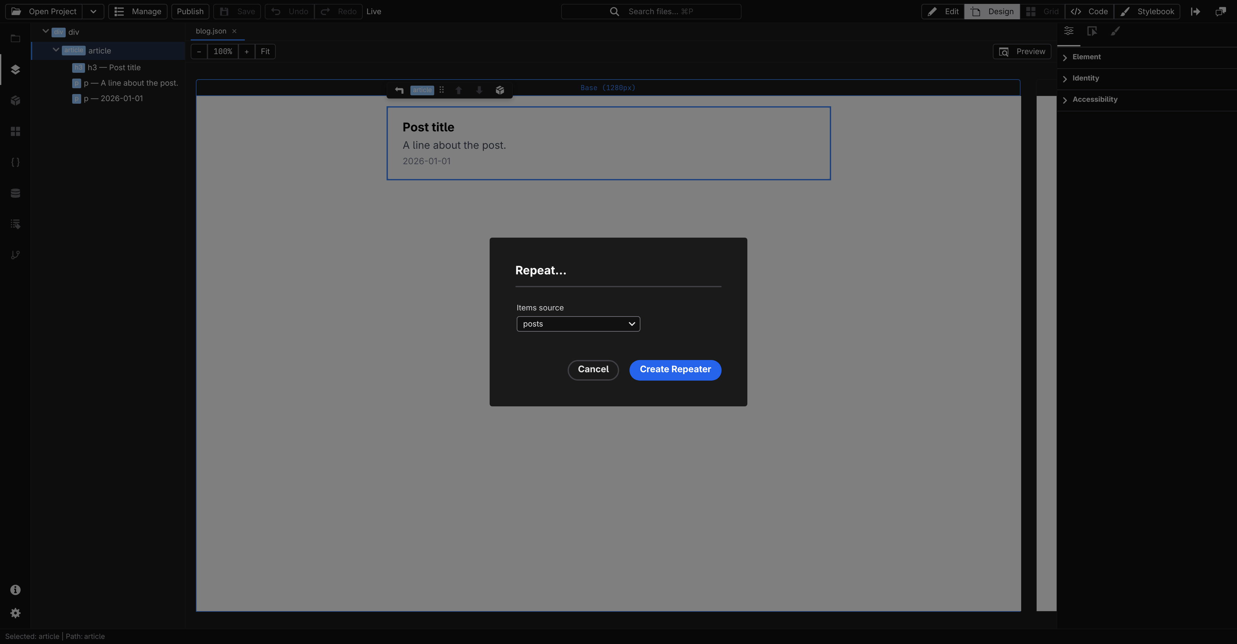Viewport: 1237px width, 644px height.
Task: Collapse the div tree node
Action: pyautogui.click(x=46, y=31)
